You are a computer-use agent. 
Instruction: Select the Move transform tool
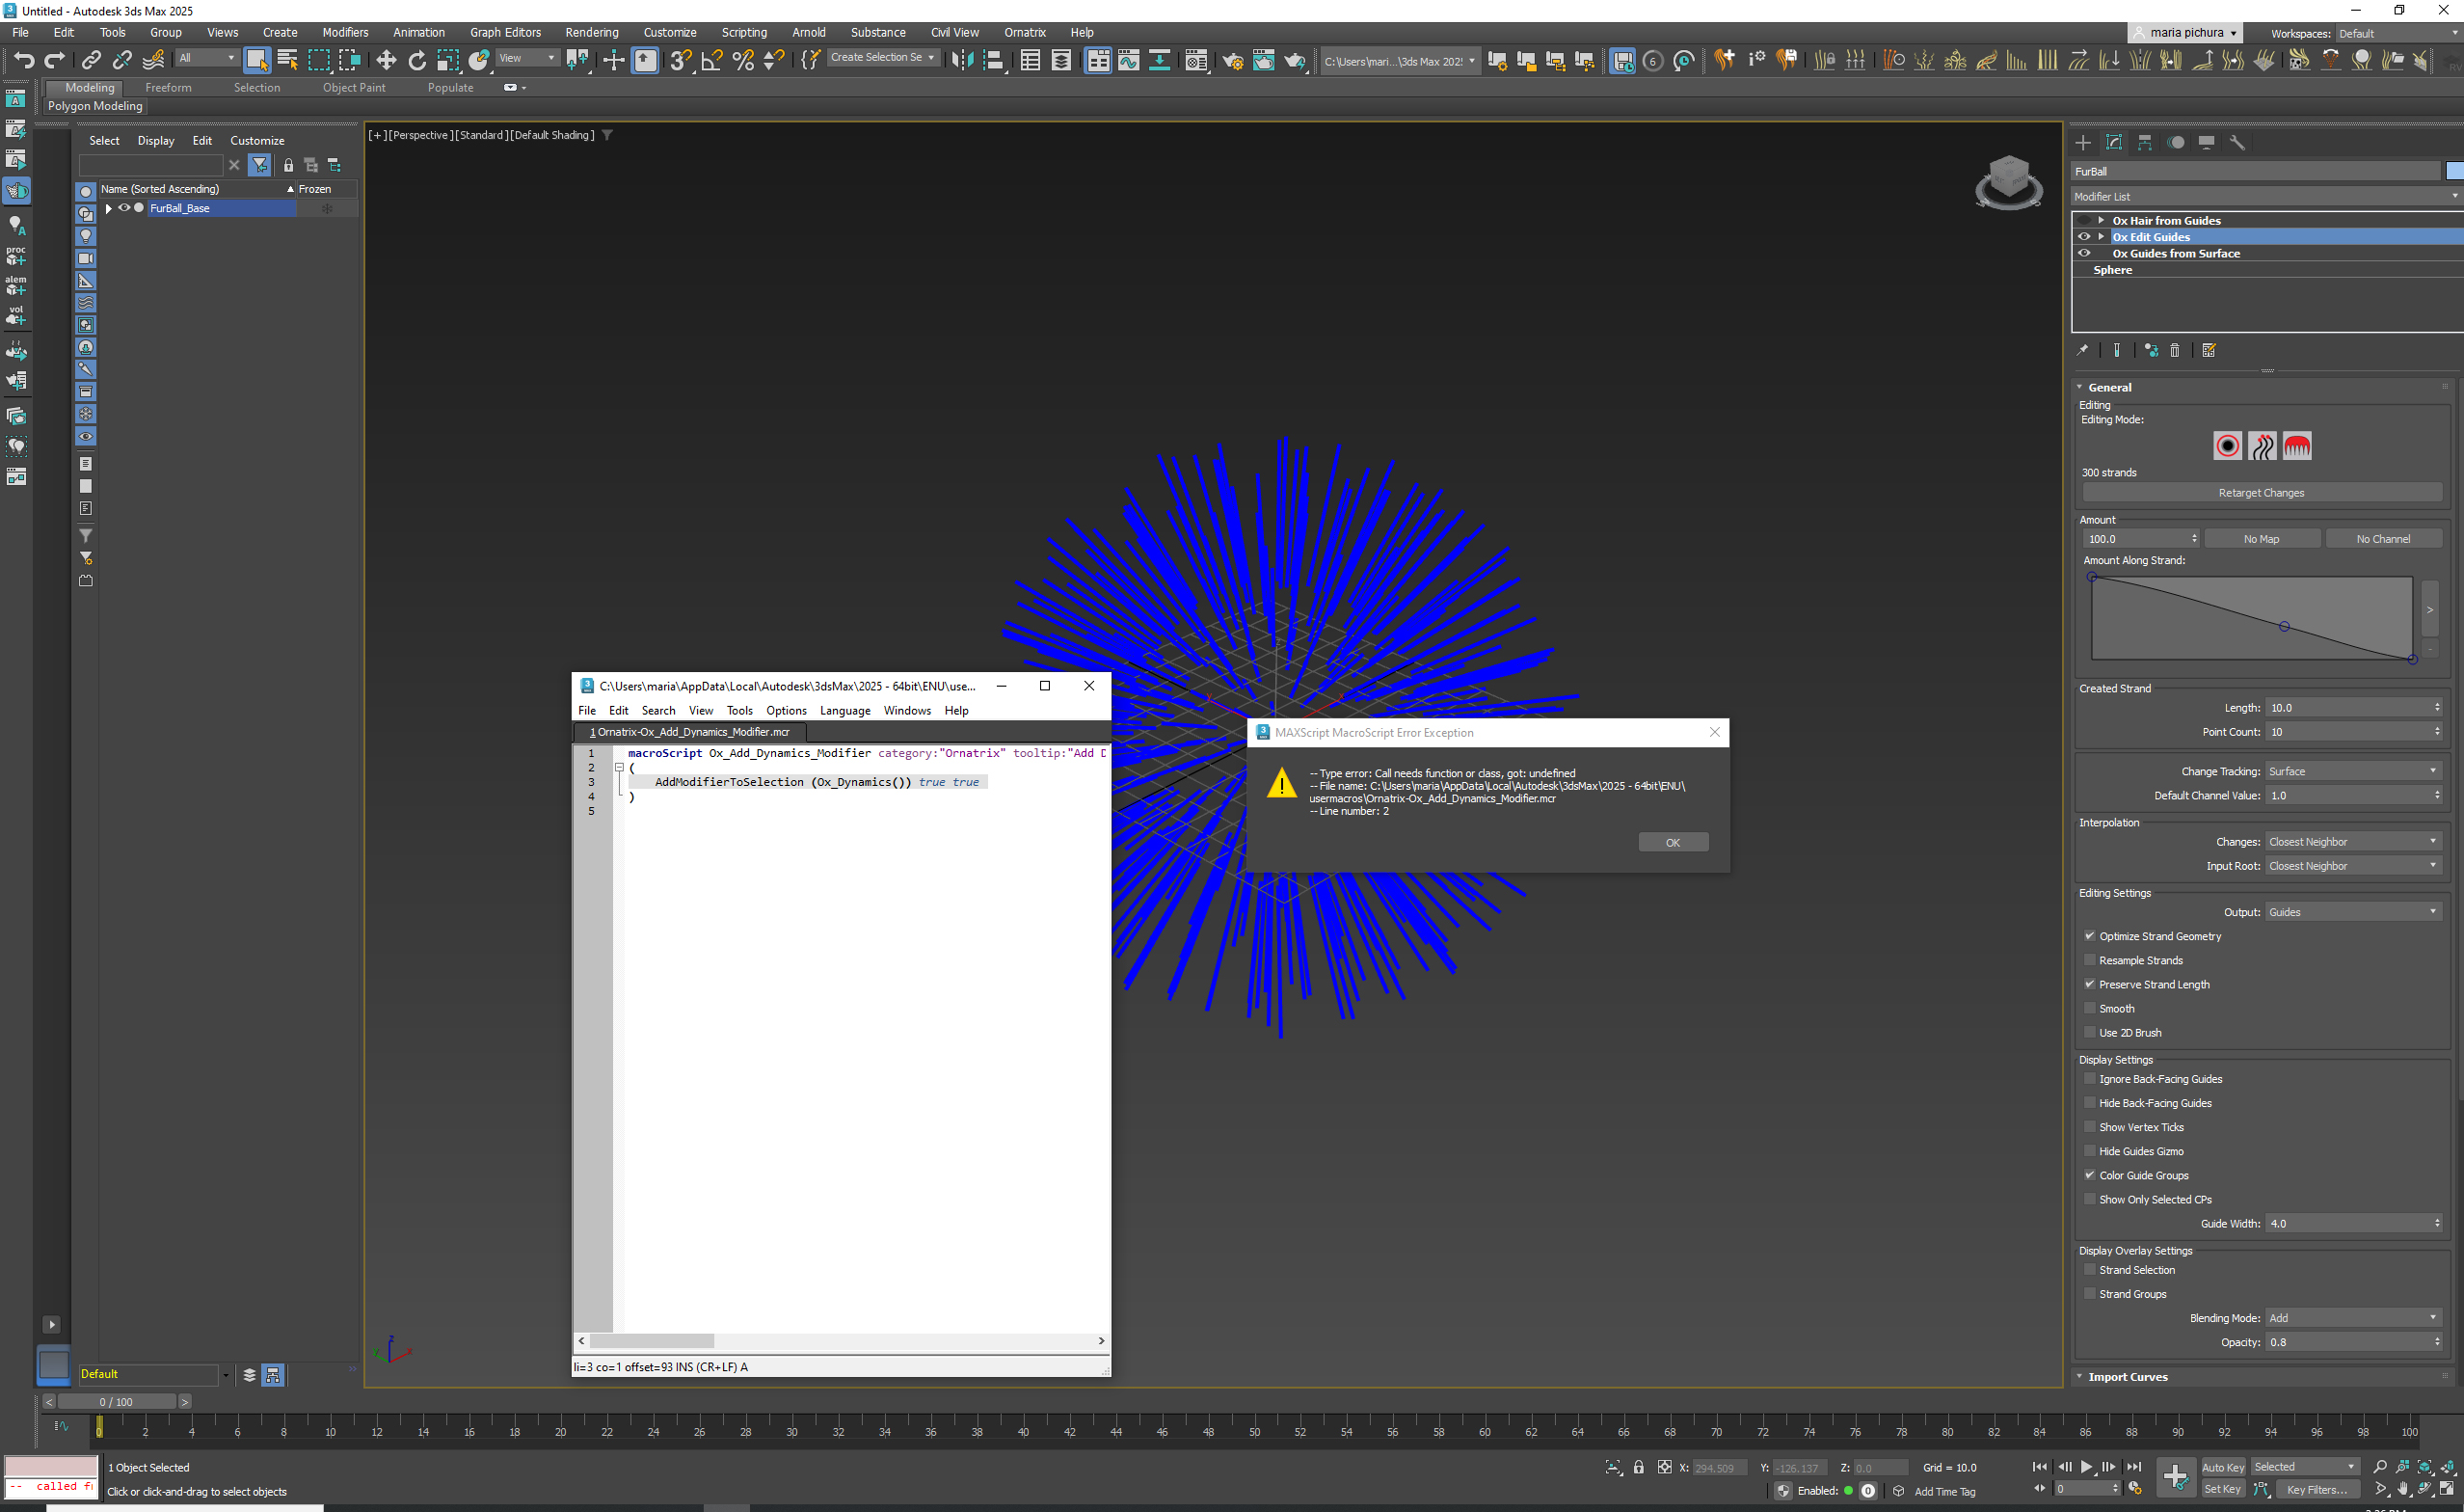click(x=386, y=61)
